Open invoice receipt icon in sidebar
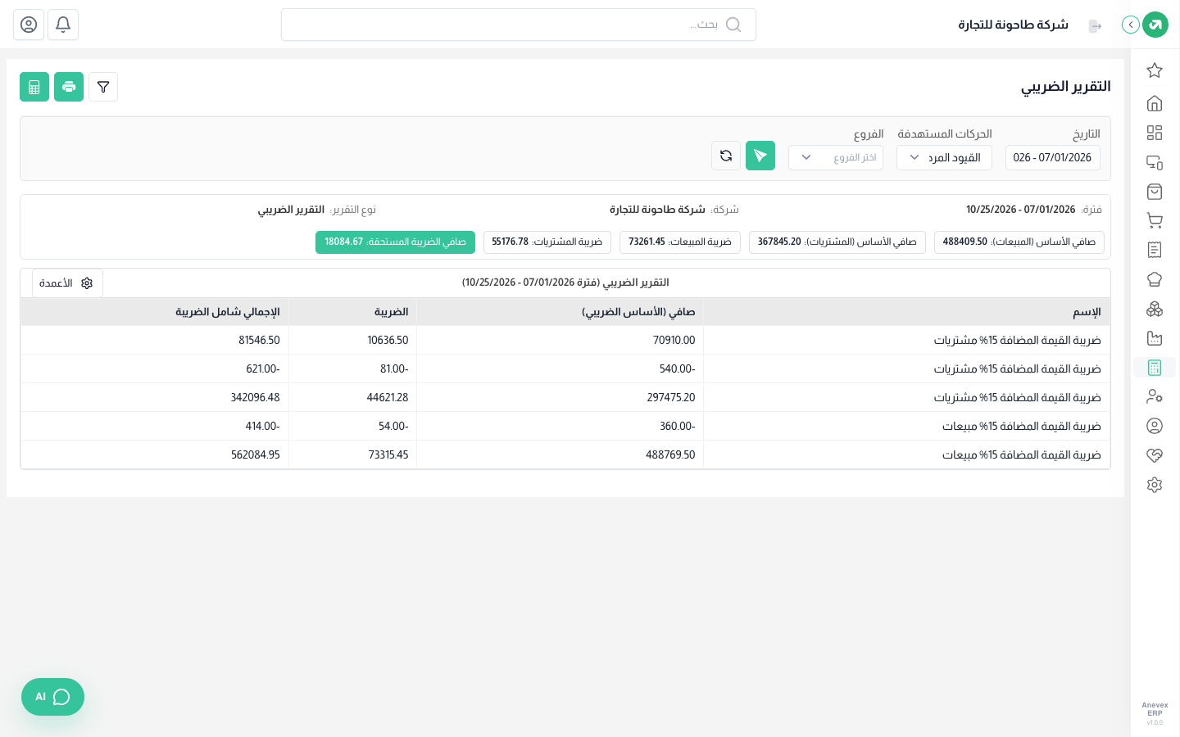Screen dimensions: 1180x737 1155,250
